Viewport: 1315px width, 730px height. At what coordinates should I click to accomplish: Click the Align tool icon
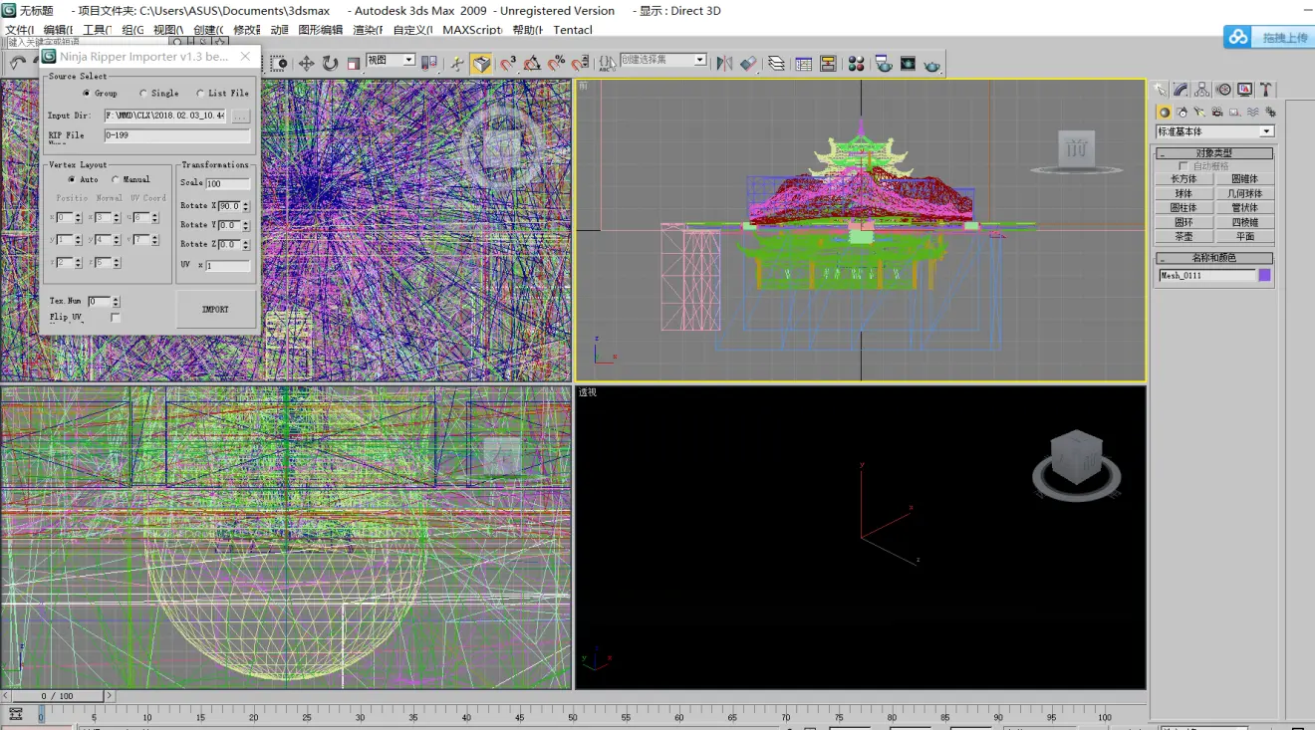[748, 64]
